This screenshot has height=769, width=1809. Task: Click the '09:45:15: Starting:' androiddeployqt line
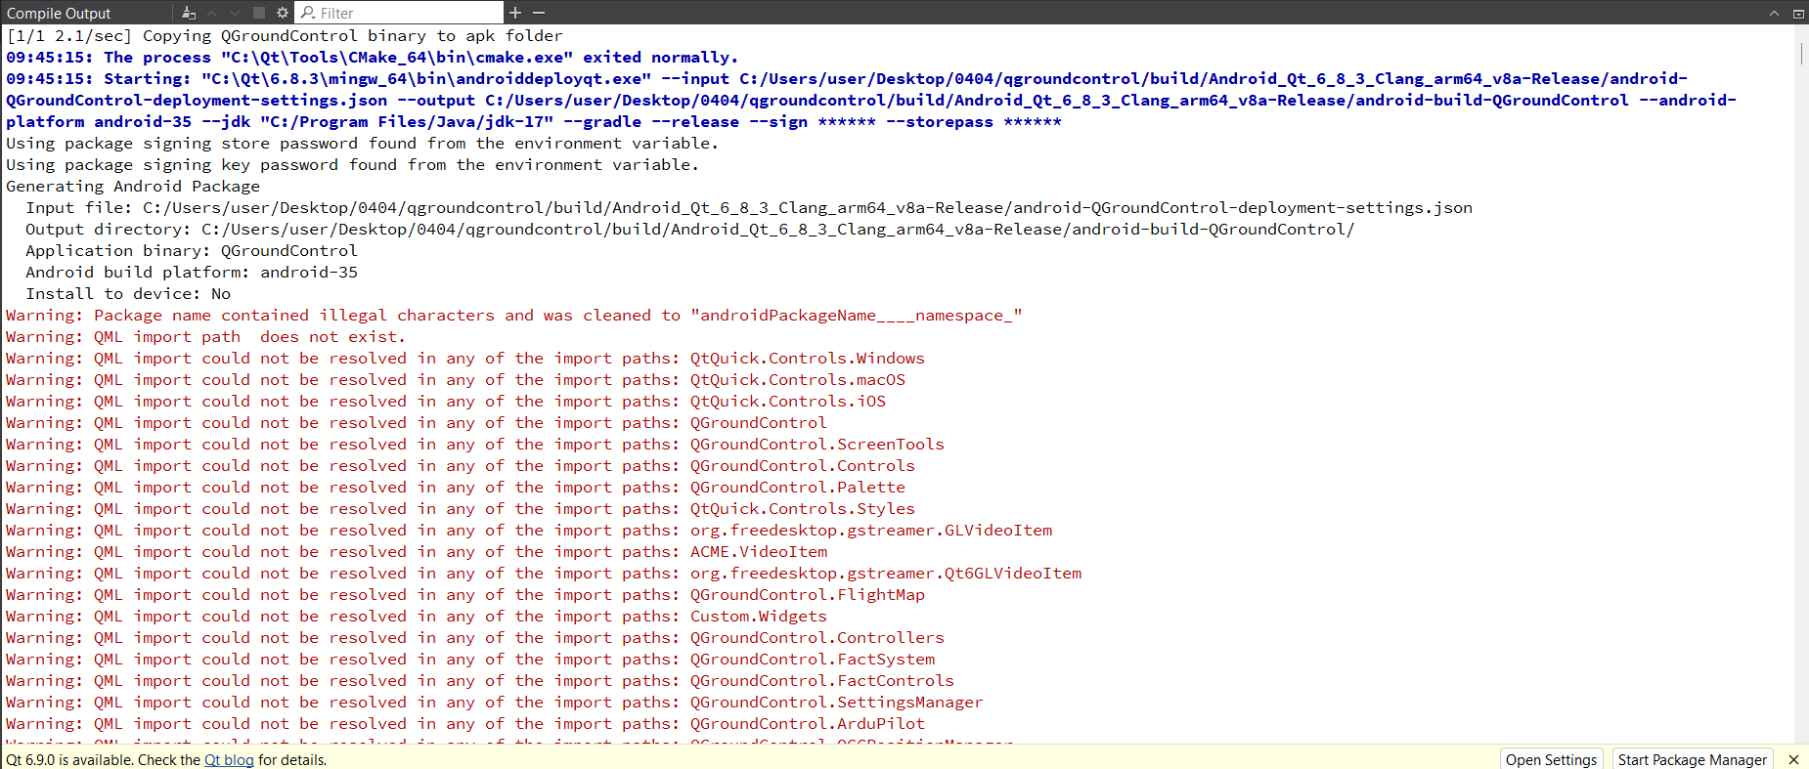pyautogui.click(x=870, y=100)
